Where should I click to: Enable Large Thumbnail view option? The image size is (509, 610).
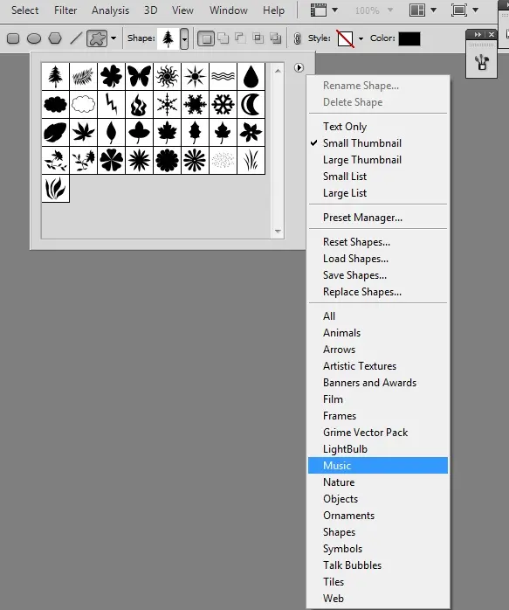click(x=362, y=160)
